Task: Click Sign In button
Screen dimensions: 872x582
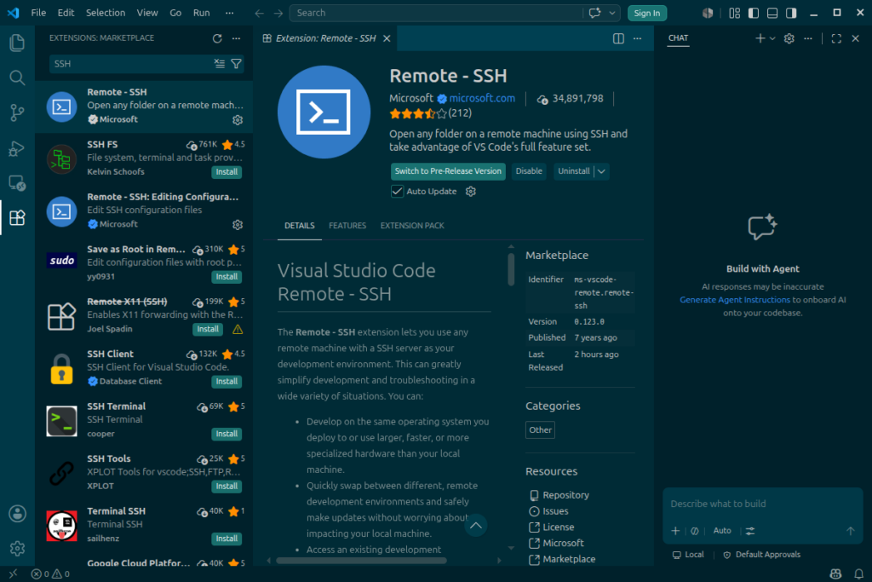Action: coord(647,13)
